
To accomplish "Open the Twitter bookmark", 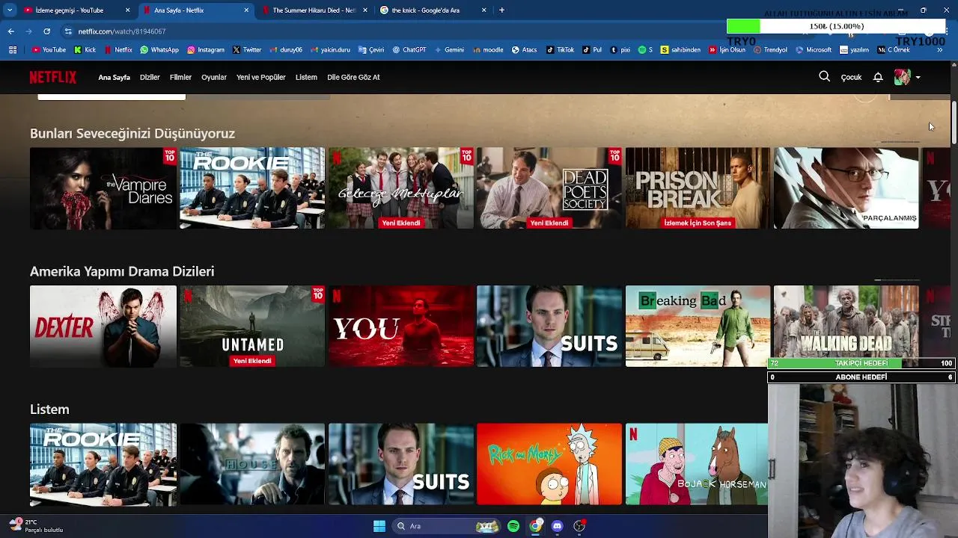I will 246,50.
